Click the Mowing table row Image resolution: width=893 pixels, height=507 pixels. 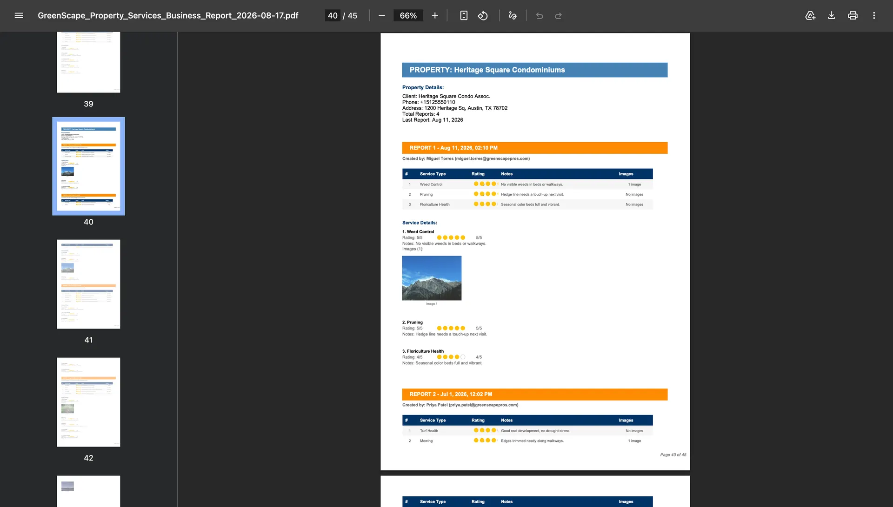pos(527,441)
